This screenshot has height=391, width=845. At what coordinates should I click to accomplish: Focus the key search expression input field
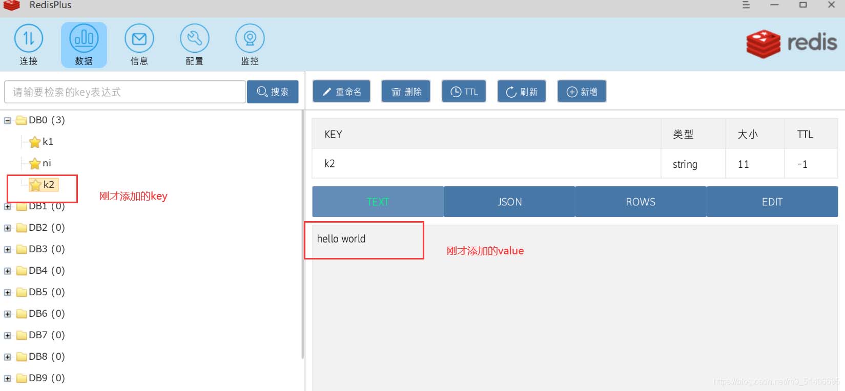125,92
